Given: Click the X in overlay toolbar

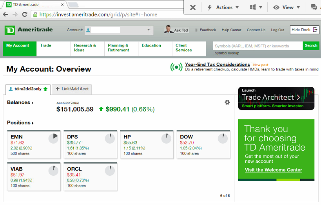Looking at the screenshot, I should point(193,7).
